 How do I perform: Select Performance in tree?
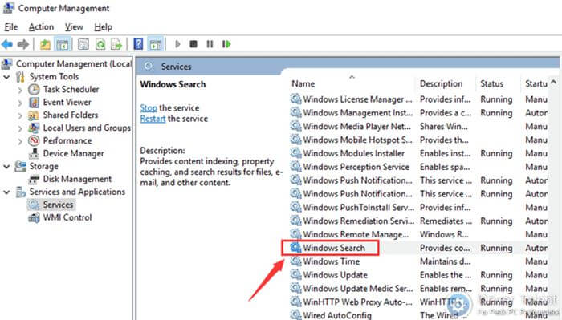tap(67, 140)
